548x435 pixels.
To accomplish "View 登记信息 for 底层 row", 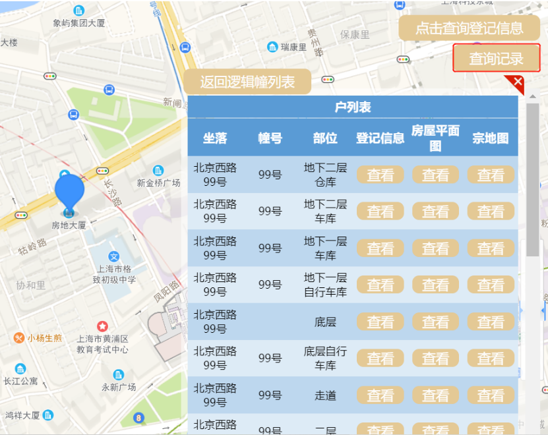I will (381, 322).
